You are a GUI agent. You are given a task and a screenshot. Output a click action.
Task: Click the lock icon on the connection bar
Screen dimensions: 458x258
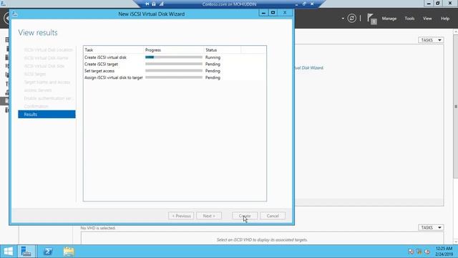[154, 4]
